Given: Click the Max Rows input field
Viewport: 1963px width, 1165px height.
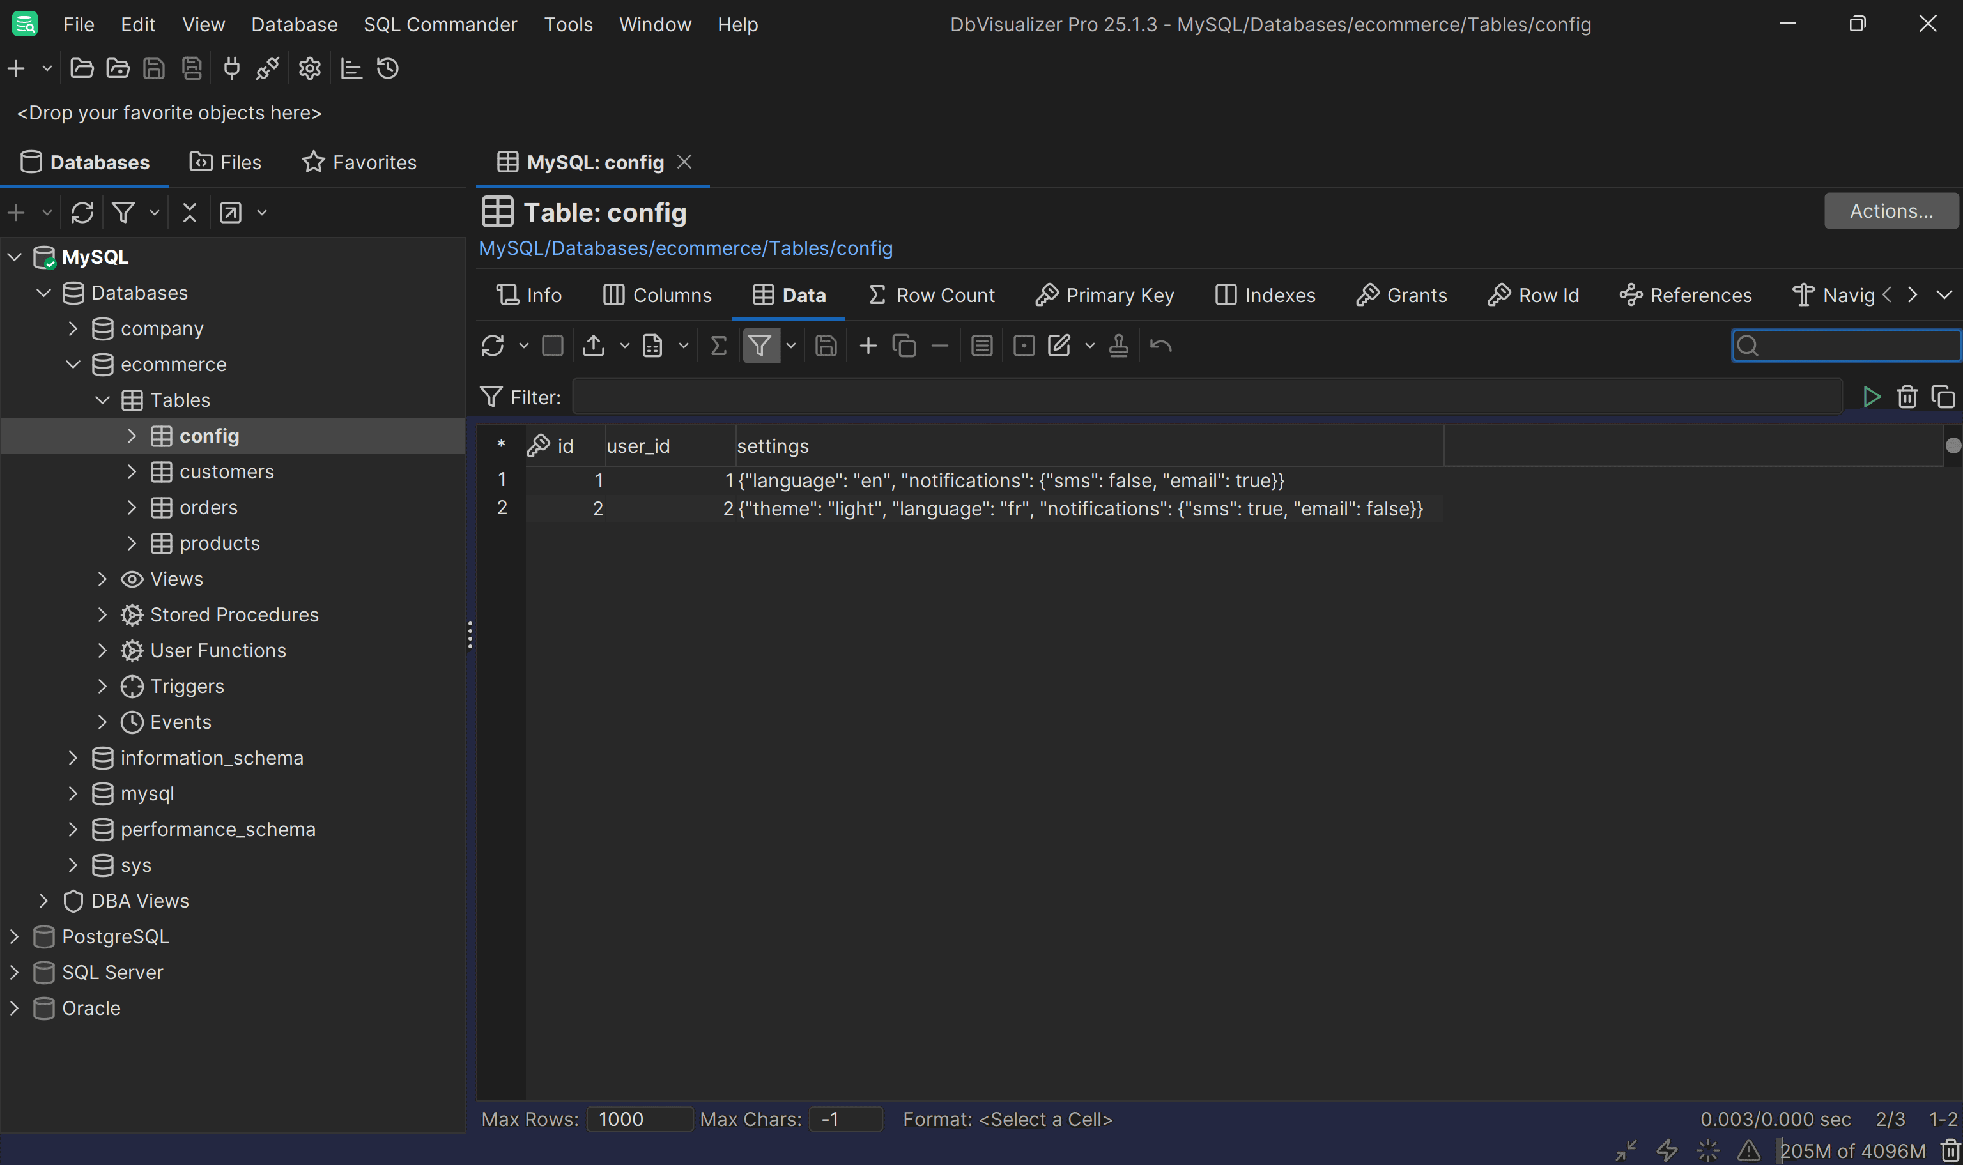Looking at the screenshot, I should [x=640, y=1120].
